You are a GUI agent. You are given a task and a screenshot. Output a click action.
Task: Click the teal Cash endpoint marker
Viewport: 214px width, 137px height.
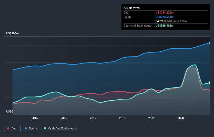point(210,83)
